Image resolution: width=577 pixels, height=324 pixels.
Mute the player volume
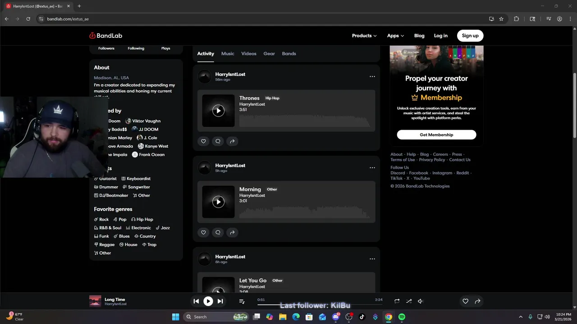[420, 301]
